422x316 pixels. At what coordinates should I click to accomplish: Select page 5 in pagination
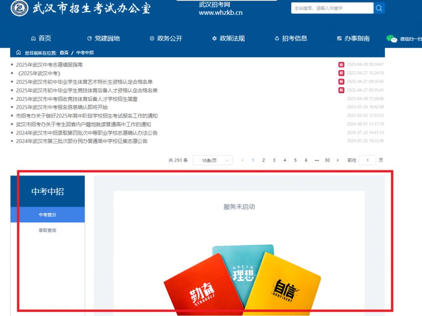[x=295, y=160]
